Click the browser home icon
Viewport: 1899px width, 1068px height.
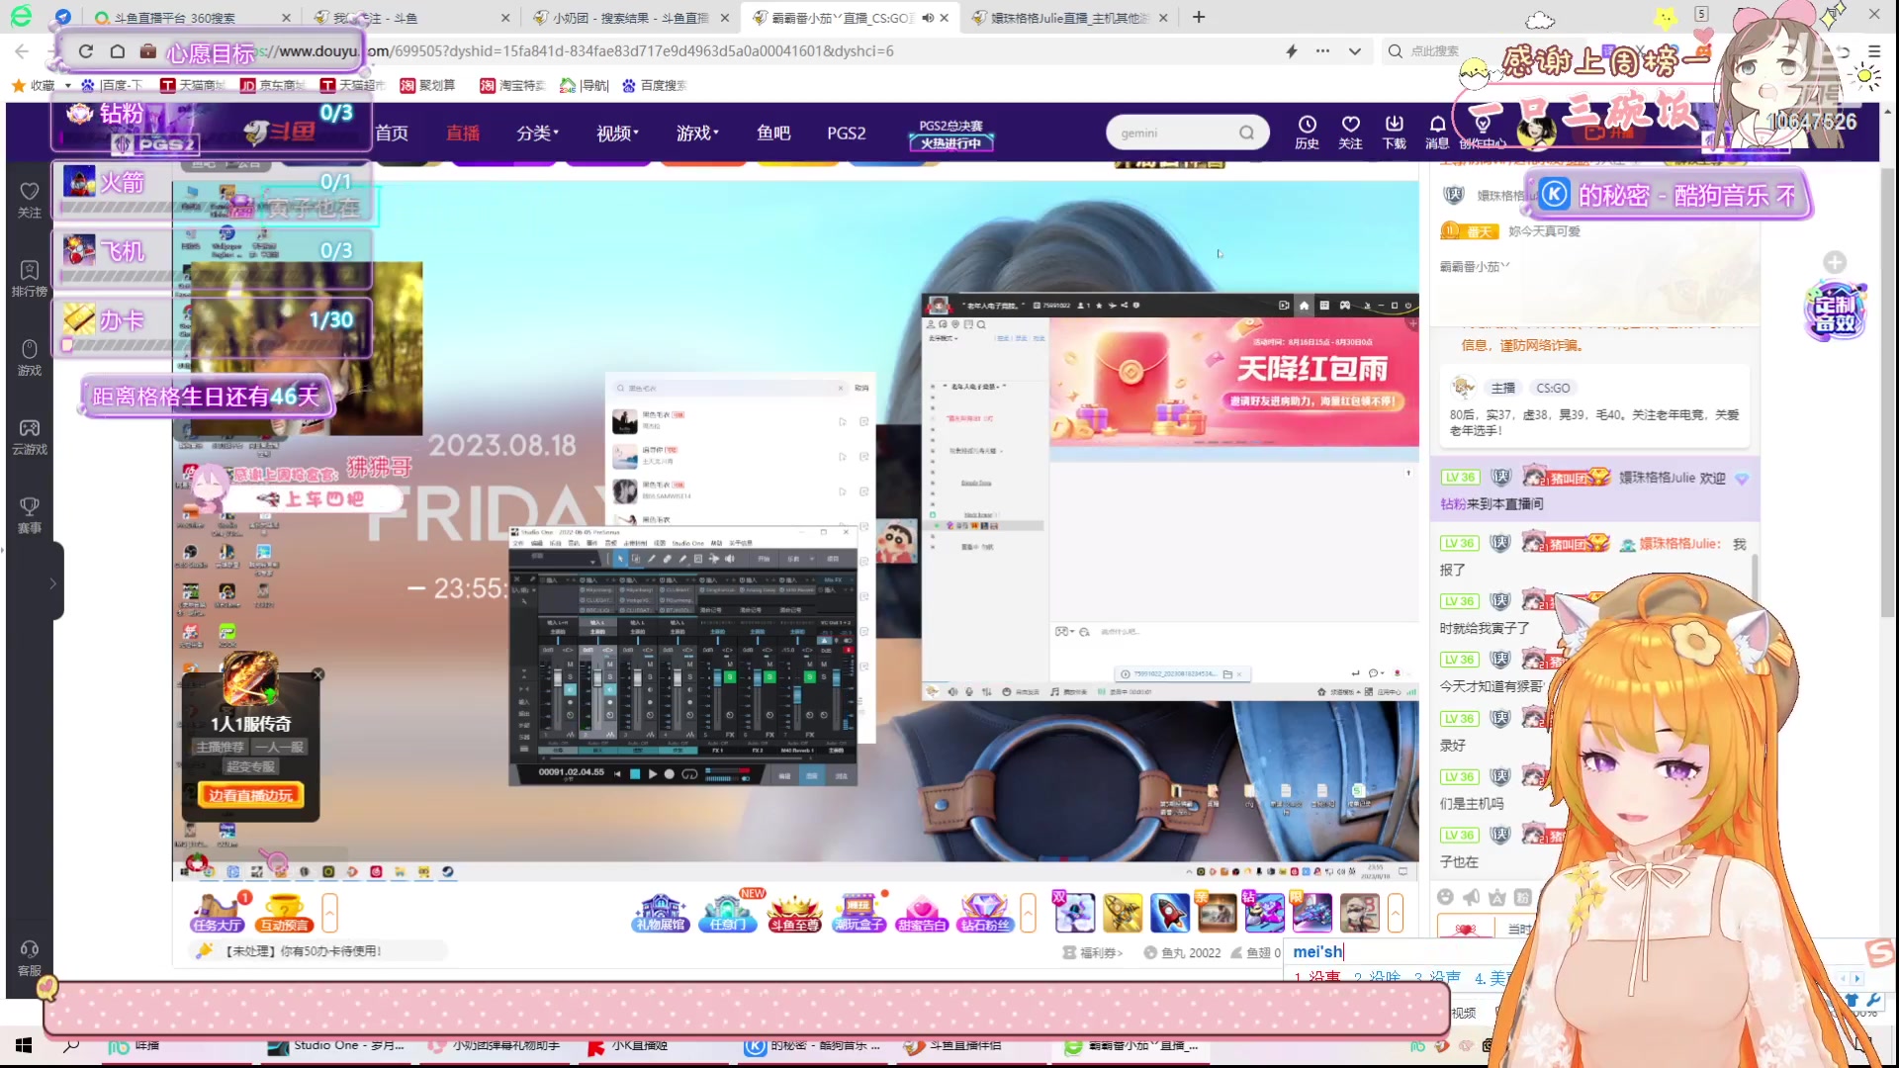point(117,51)
